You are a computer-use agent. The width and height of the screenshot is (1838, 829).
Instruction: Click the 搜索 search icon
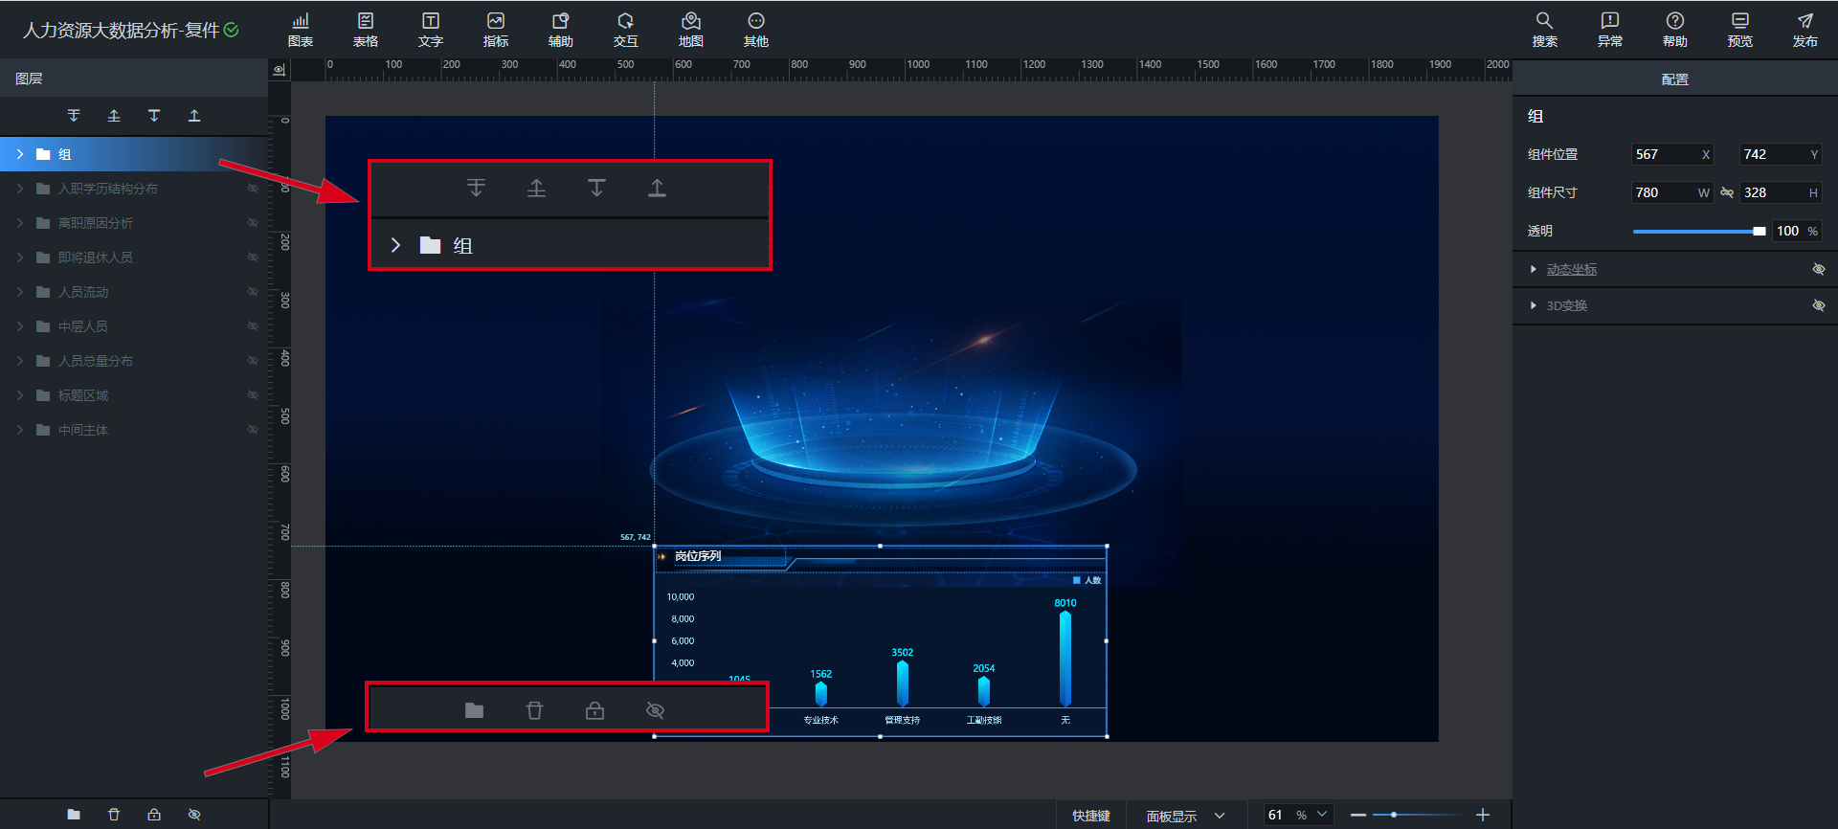tap(1544, 30)
